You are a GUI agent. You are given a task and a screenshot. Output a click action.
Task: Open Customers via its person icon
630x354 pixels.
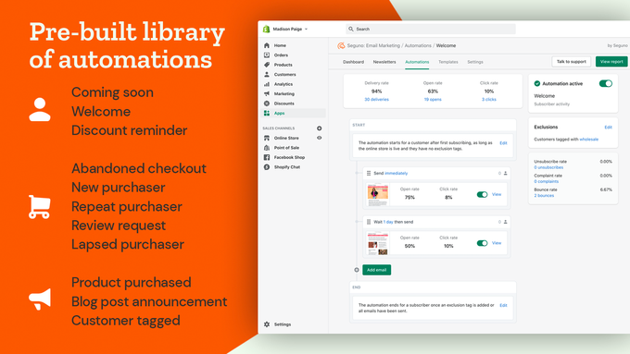[267, 74]
